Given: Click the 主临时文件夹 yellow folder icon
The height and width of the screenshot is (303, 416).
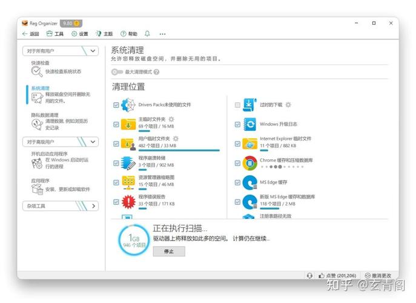Looking at the screenshot, I should pos(128,124).
